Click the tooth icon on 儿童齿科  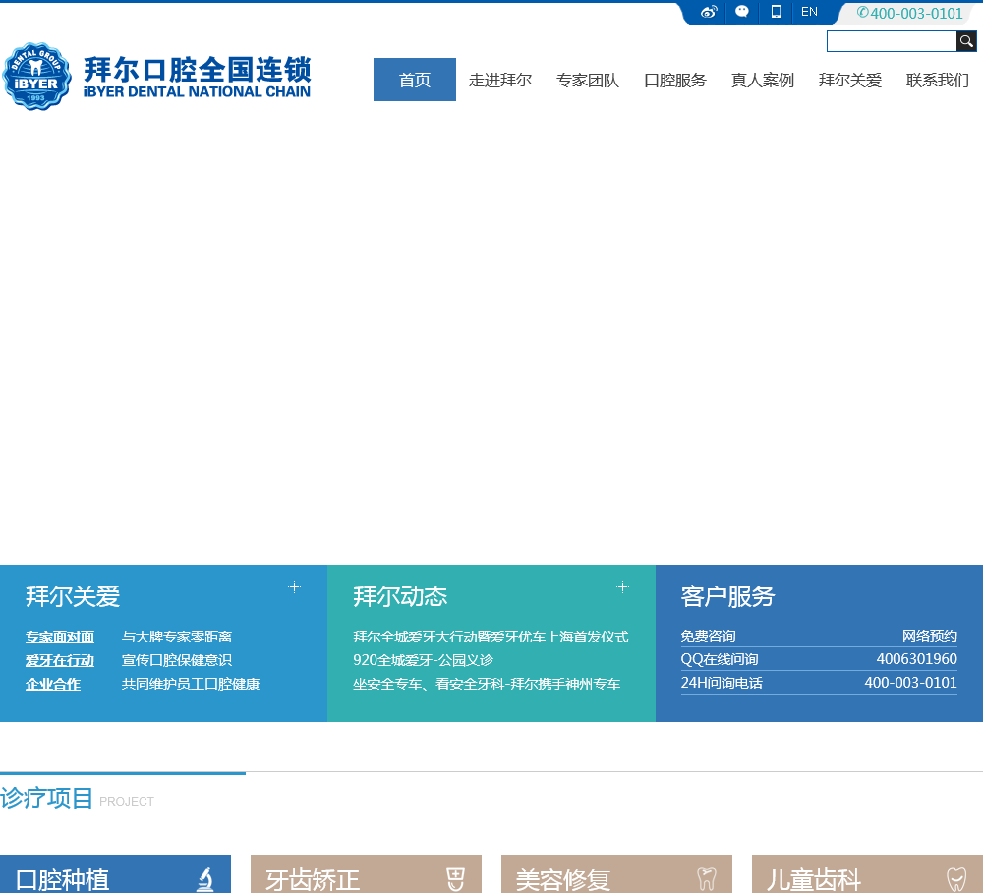coord(956,878)
